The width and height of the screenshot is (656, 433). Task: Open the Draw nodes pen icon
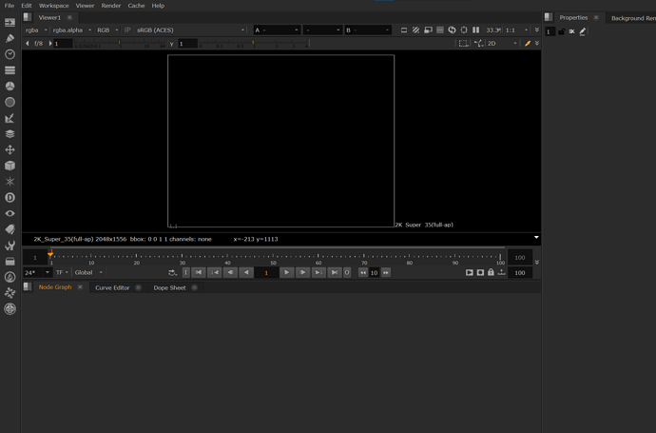[10, 38]
